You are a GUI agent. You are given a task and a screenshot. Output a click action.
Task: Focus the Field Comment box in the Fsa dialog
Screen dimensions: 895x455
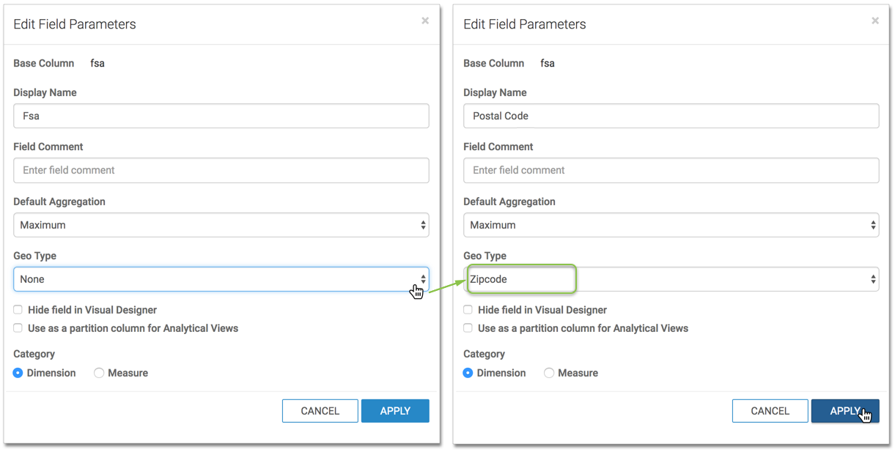coord(221,170)
